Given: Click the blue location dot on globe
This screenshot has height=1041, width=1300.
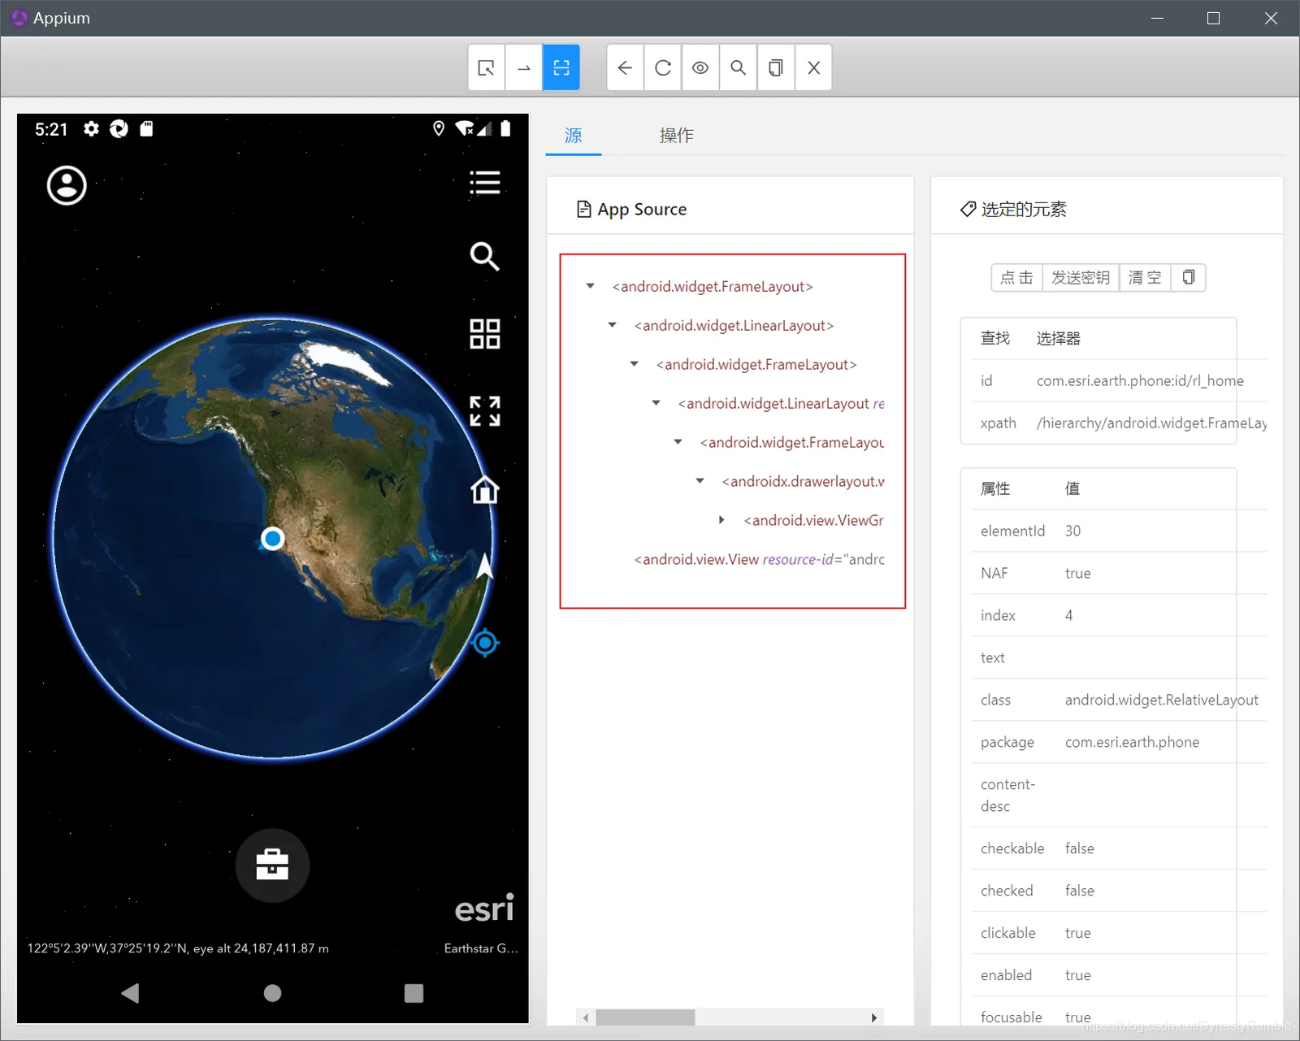Looking at the screenshot, I should [x=273, y=538].
